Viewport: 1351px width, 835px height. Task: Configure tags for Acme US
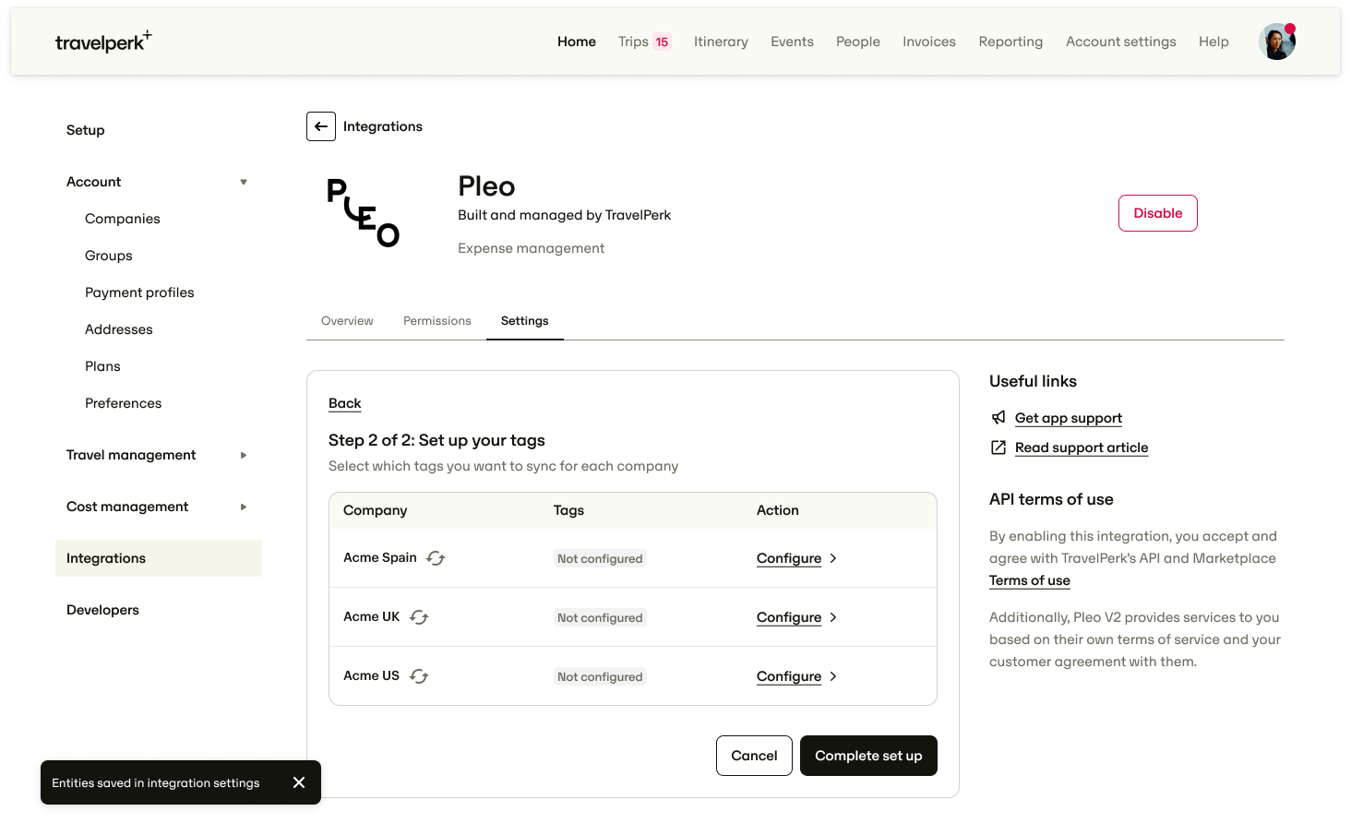(x=789, y=676)
